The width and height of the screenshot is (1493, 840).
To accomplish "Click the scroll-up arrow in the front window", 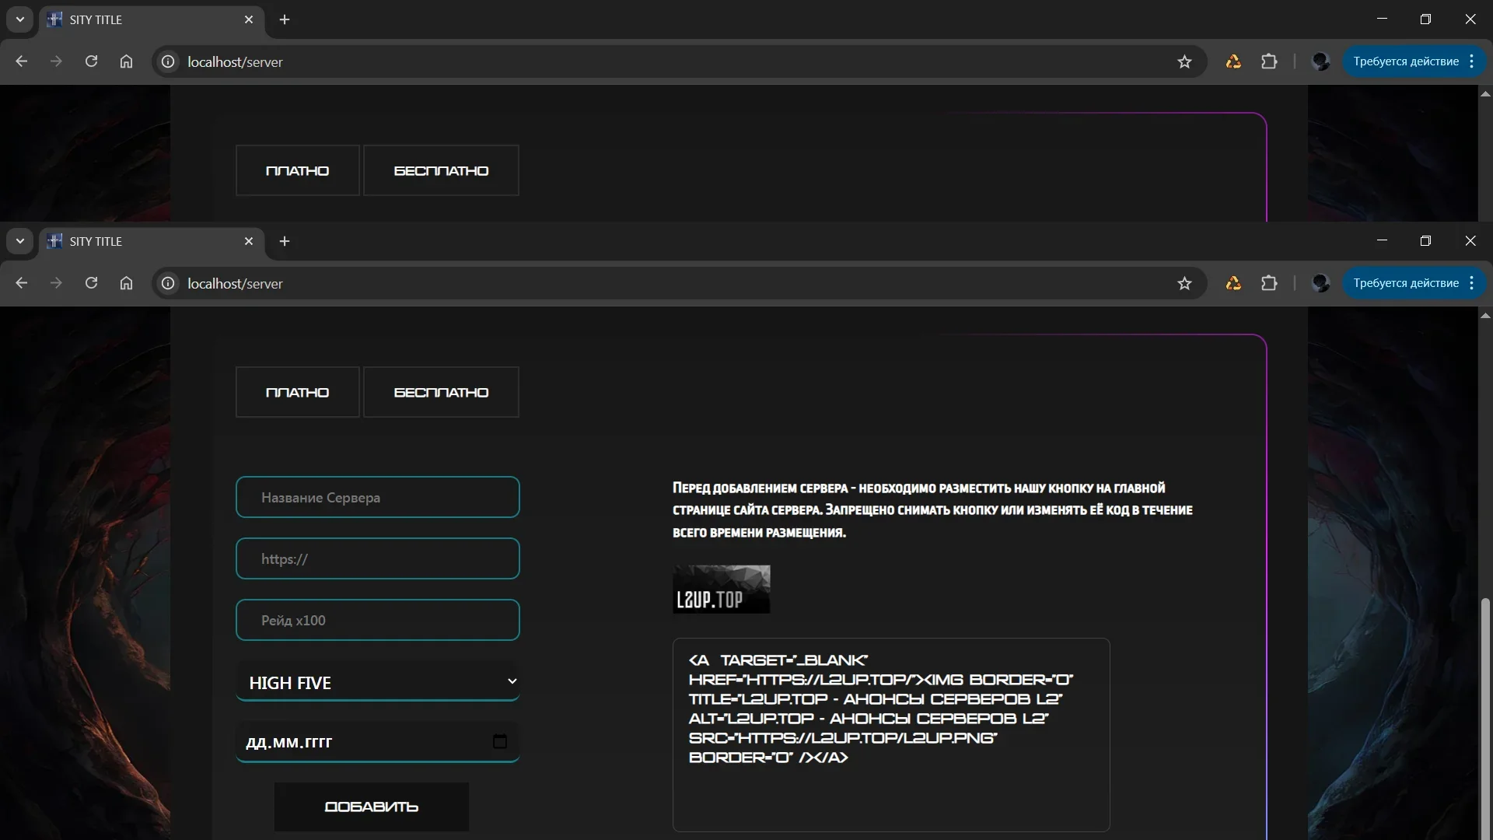I will (1485, 316).
